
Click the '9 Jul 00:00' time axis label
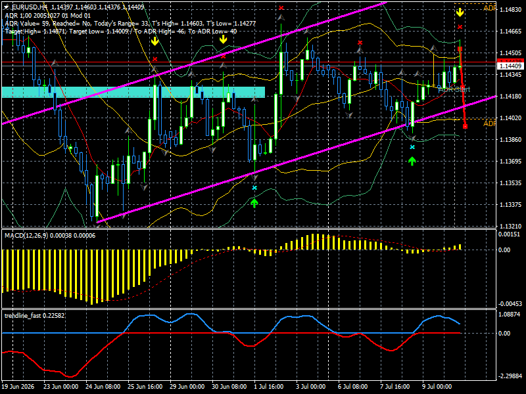click(437, 387)
